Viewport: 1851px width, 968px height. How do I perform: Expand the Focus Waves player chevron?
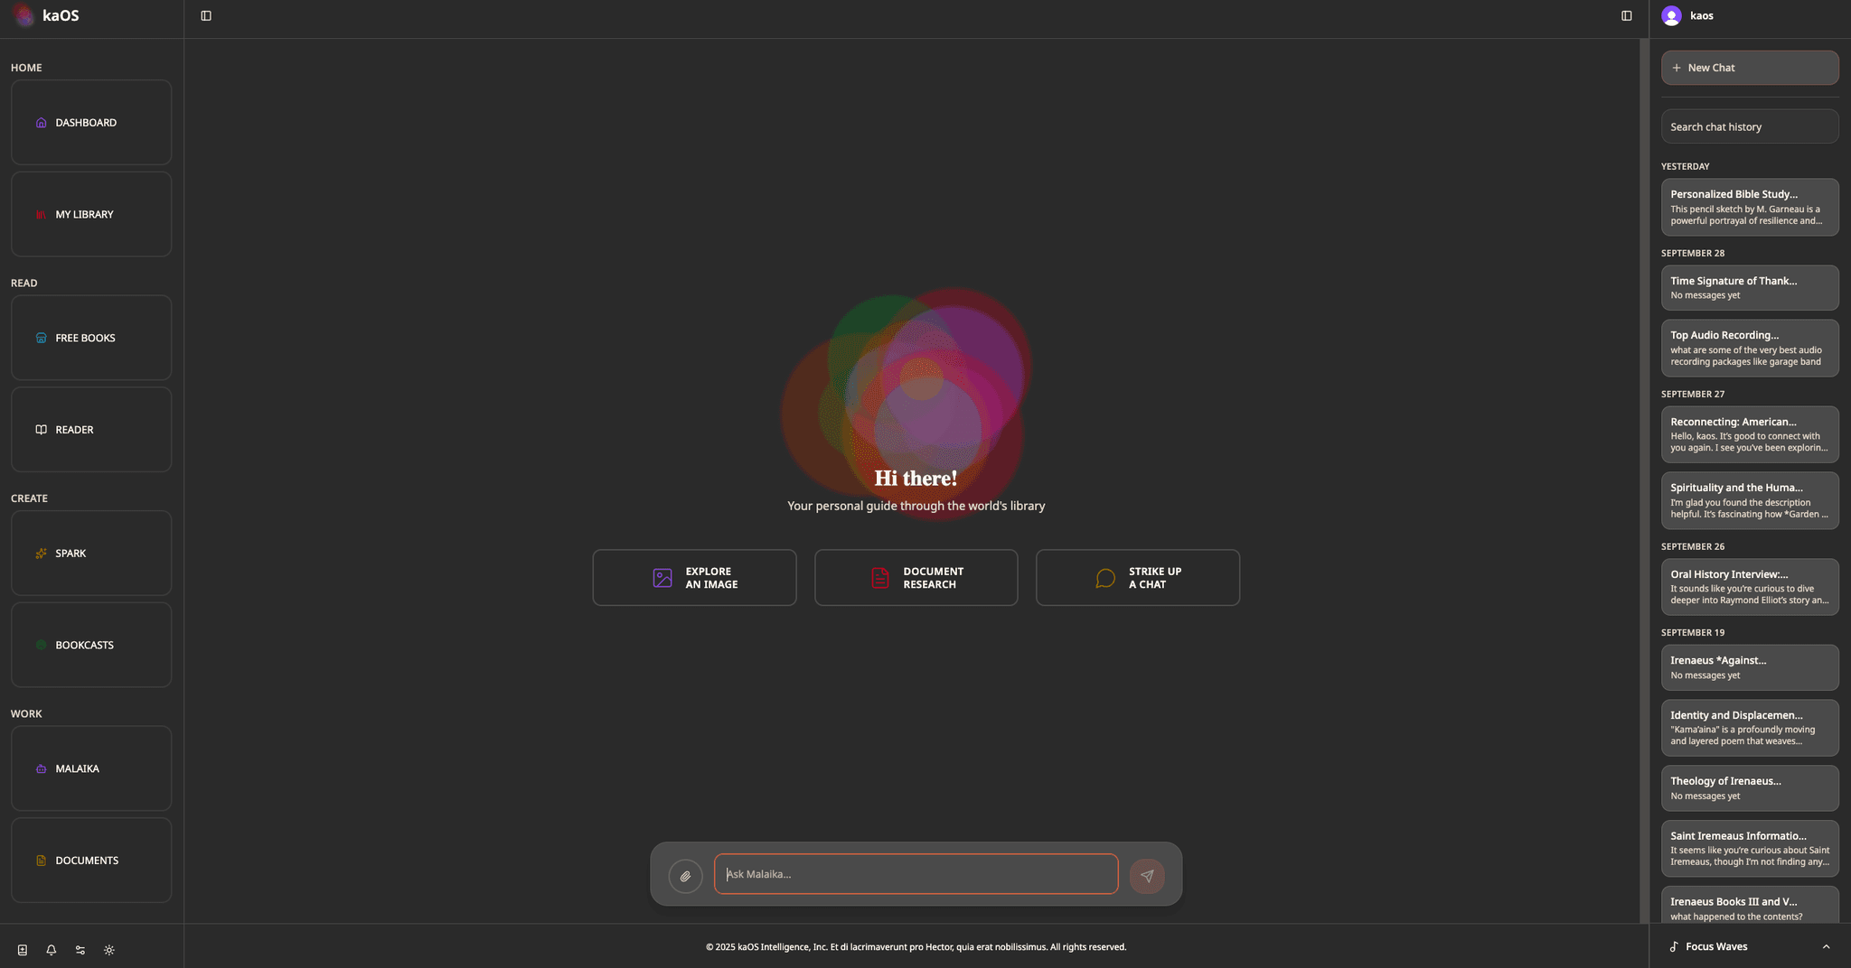pos(1826,946)
